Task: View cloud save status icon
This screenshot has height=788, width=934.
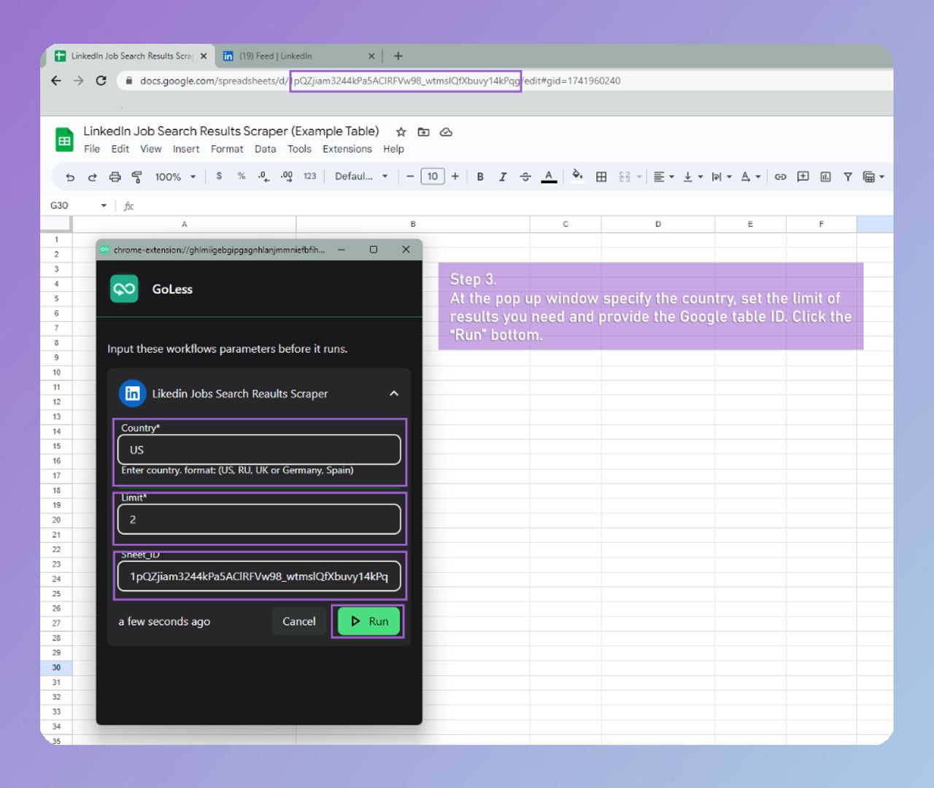Action: click(446, 132)
